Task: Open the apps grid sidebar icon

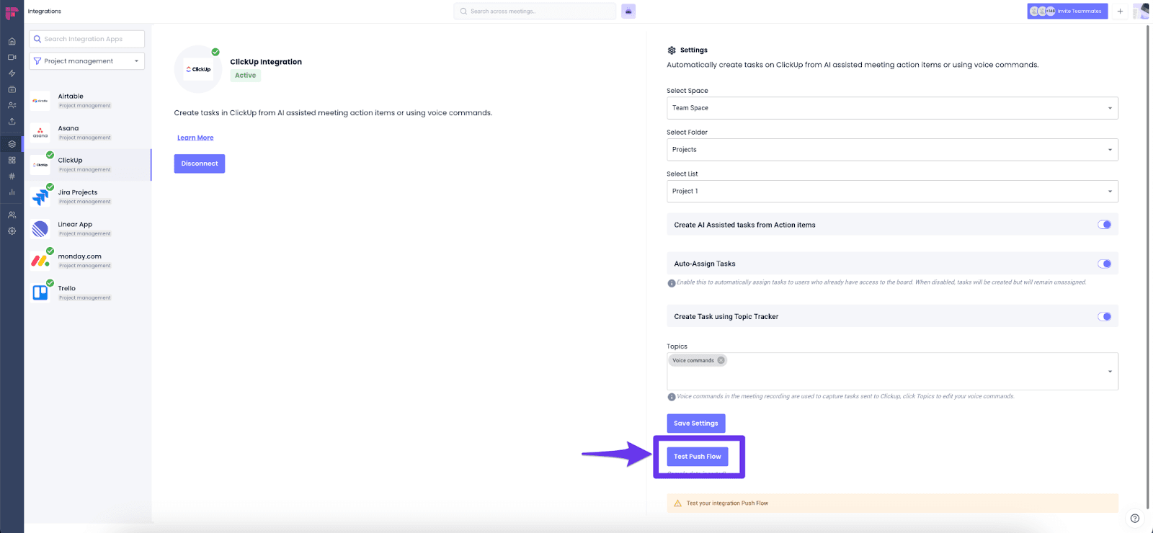Action: coord(12,160)
